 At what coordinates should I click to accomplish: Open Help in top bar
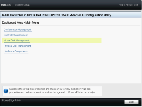(121, 5)
